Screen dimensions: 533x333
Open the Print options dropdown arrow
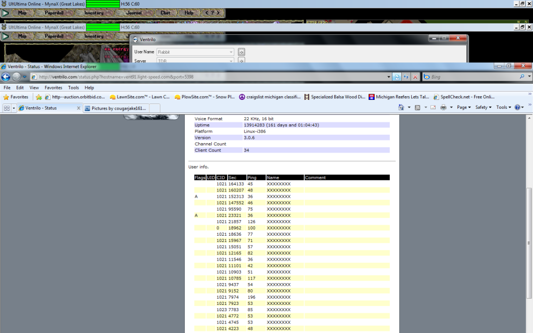pos(451,107)
